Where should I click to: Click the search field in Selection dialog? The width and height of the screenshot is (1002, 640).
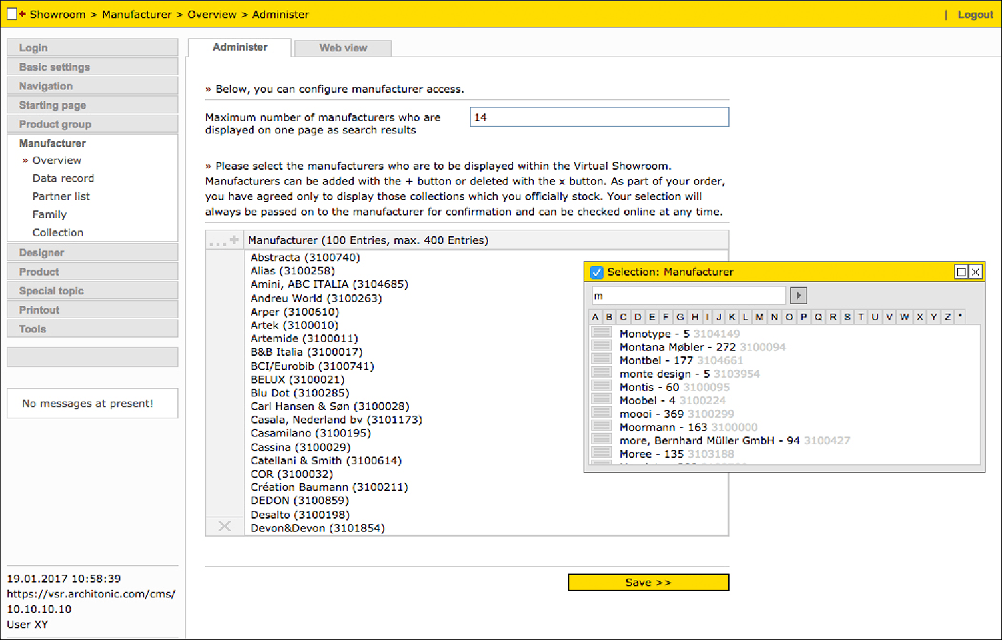[x=689, y=296]
